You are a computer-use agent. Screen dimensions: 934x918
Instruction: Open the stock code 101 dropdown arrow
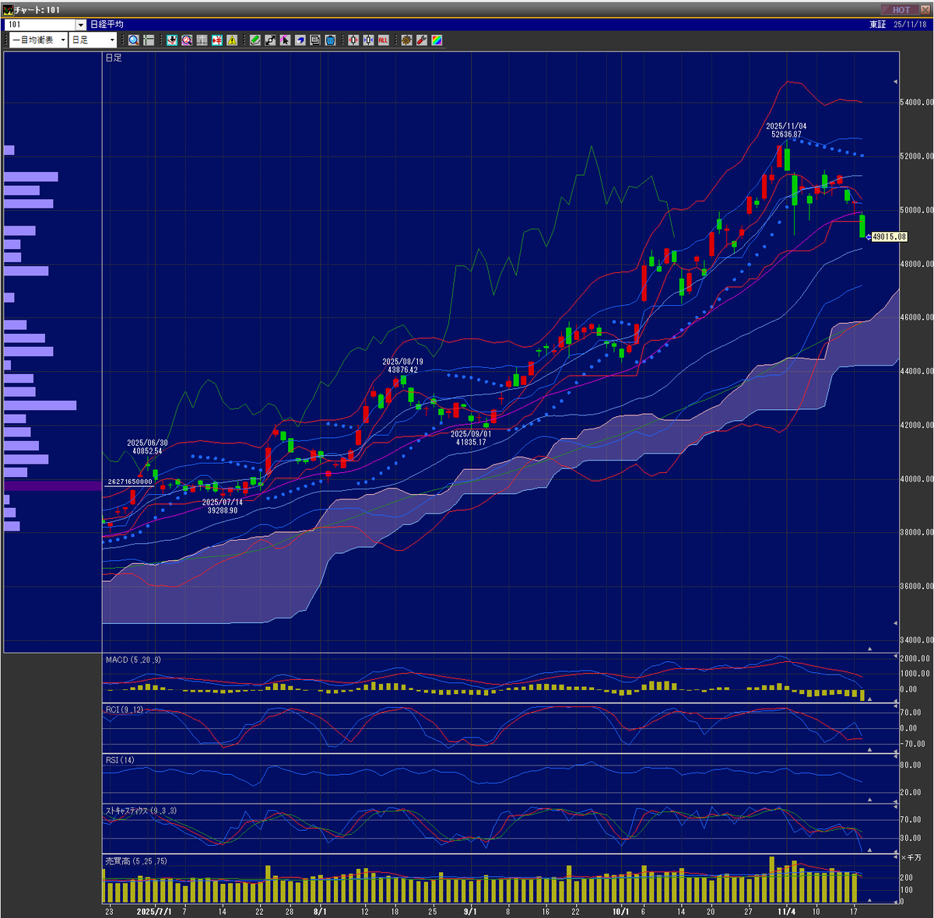(80, 25)
